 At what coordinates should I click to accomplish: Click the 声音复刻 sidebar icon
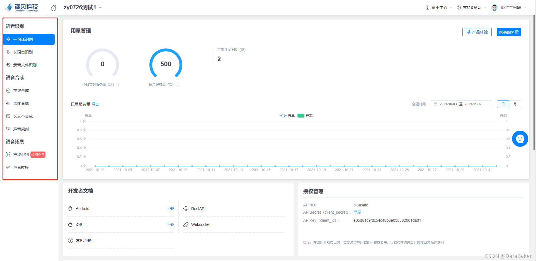tap(8, 129)
